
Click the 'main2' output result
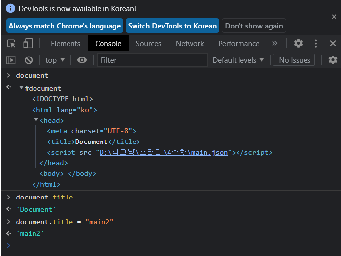point(30,233)
